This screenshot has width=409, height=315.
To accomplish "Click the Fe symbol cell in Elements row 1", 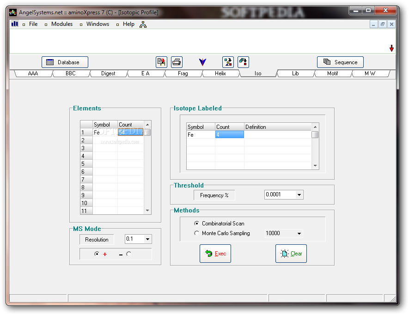I will pos(105,133).
